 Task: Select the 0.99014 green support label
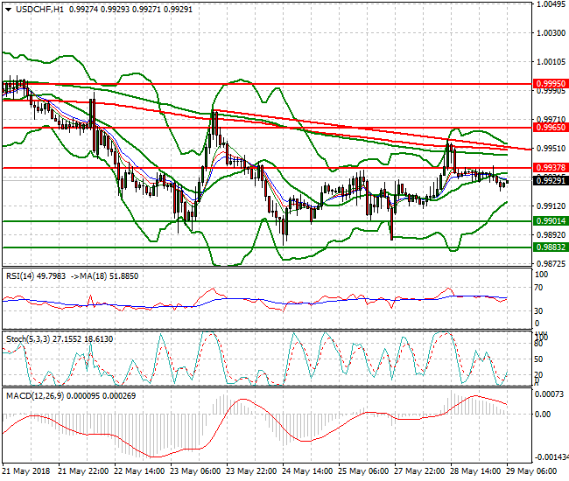click(x=551, y=221)
